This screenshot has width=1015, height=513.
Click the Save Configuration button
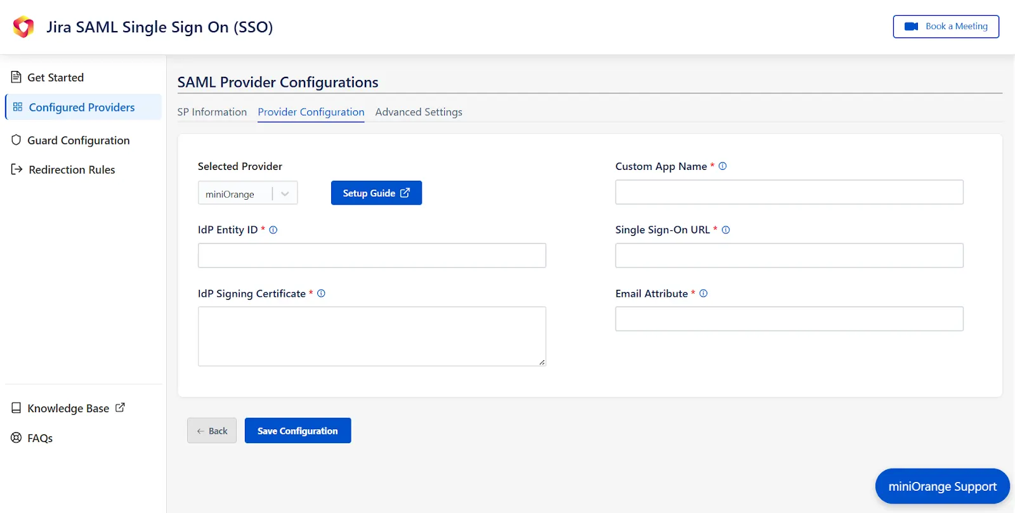[x=298, y=431]
